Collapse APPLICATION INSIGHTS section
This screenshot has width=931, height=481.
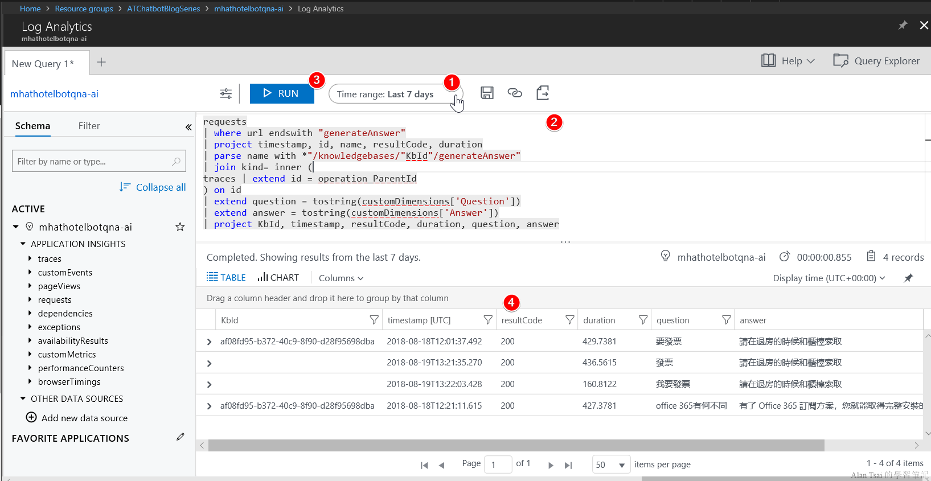tap(23, 244)
